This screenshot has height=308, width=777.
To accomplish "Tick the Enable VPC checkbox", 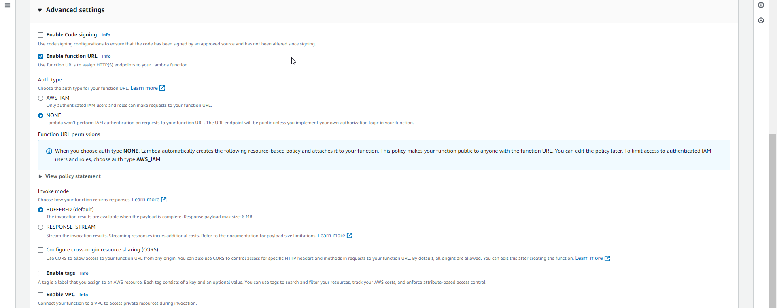I will (x=40, y=295).
